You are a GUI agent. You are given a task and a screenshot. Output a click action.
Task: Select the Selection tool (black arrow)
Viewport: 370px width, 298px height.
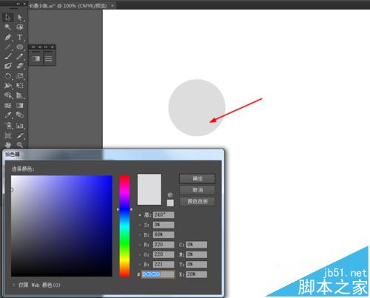pyautogui.click(x=7, y=18)
